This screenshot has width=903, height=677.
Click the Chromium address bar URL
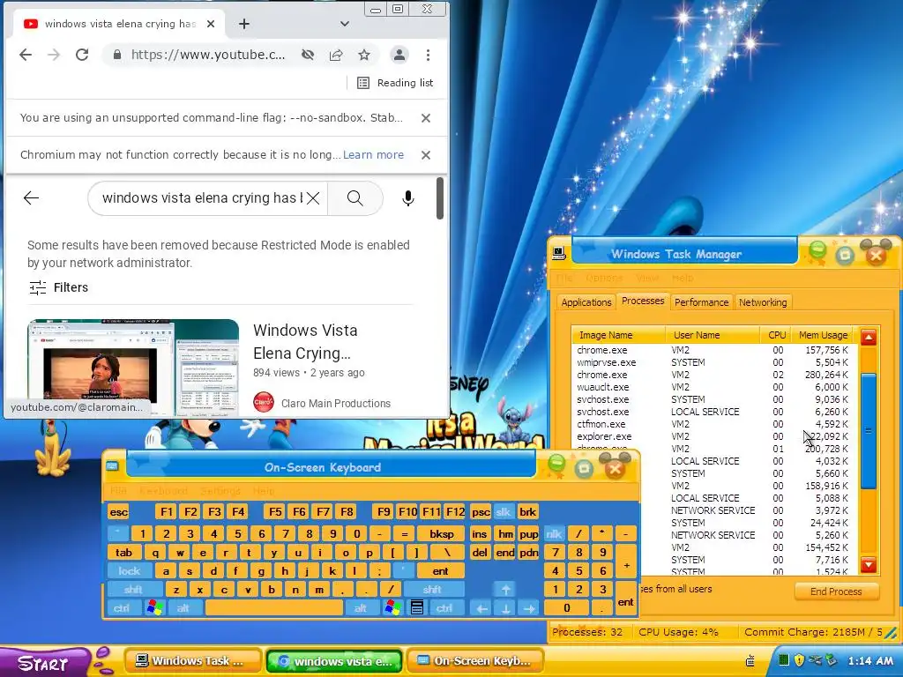pyautogui.click(x=208, y=55)
